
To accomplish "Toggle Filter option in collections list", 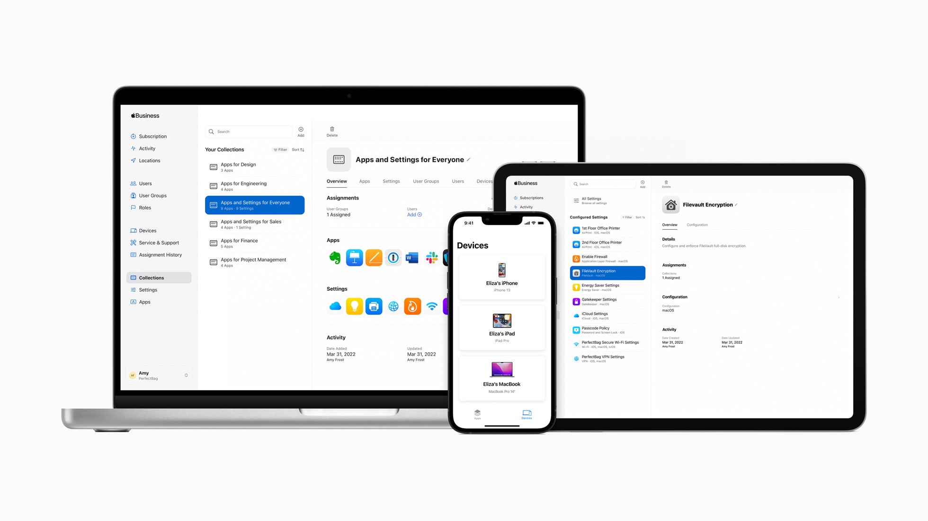I will tap(280, 149).
